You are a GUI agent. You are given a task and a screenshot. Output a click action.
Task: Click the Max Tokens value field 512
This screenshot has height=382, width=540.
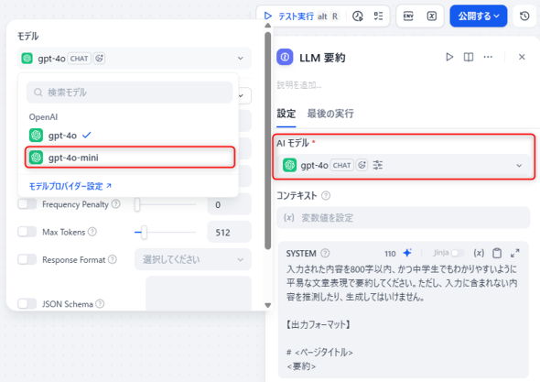[229, 232]
